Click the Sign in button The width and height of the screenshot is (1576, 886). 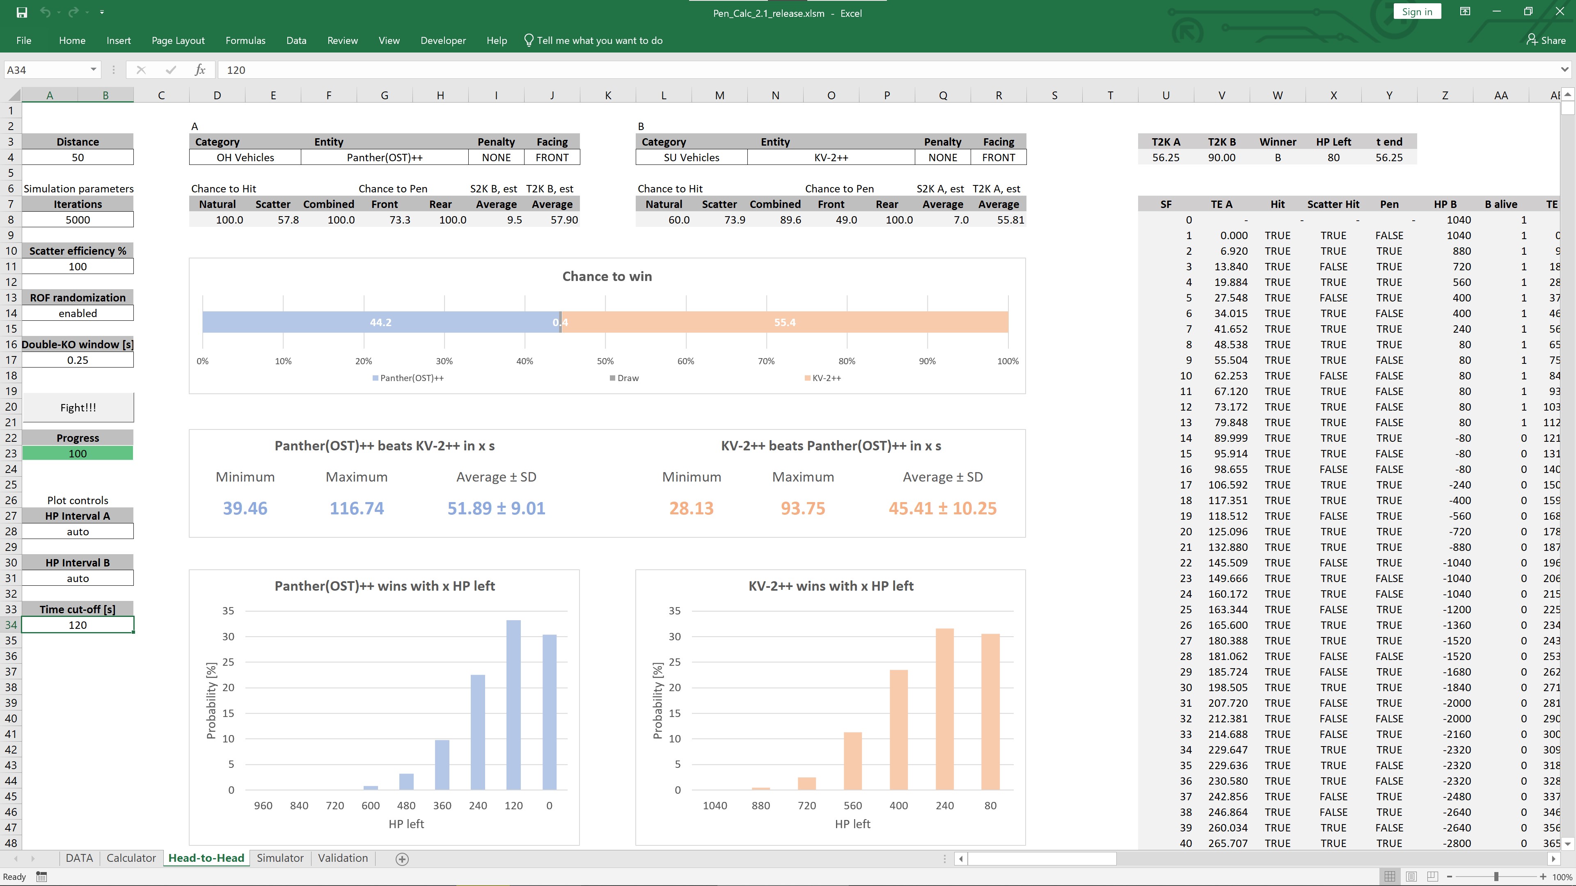click(1417, 11)
